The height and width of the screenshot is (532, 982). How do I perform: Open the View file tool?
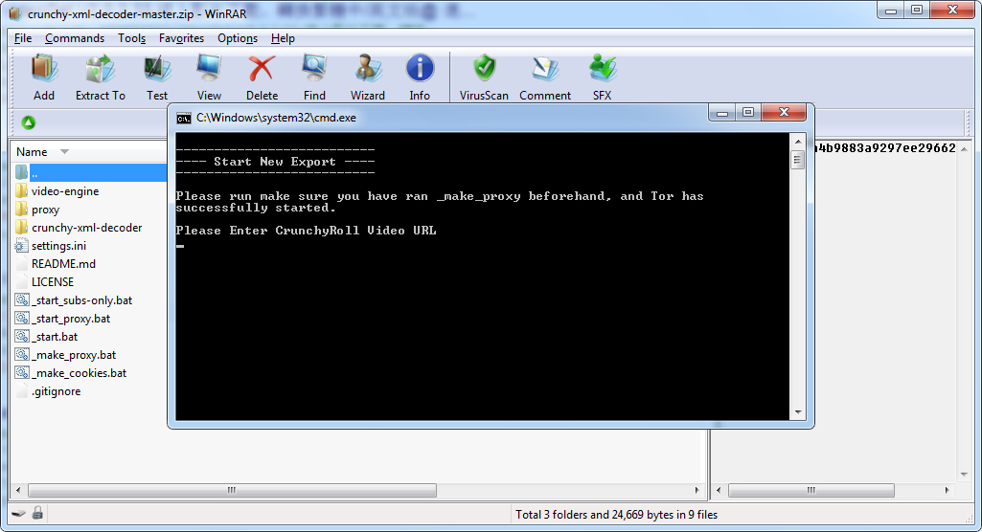click(209, 77)
